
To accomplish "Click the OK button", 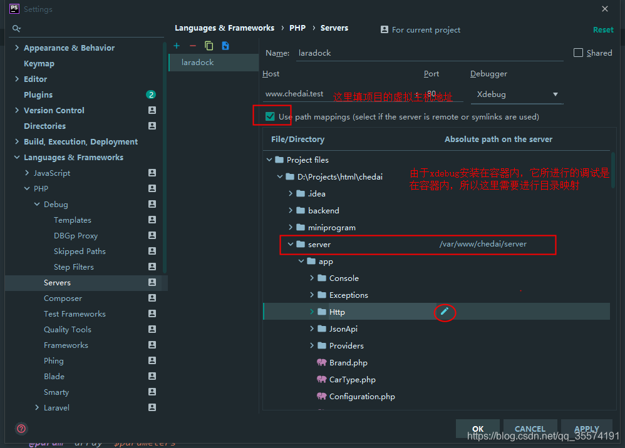I will [x=478, y=429].
